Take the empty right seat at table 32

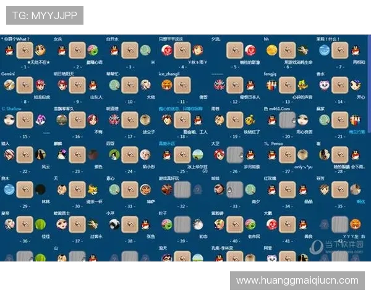pos(198,189)
